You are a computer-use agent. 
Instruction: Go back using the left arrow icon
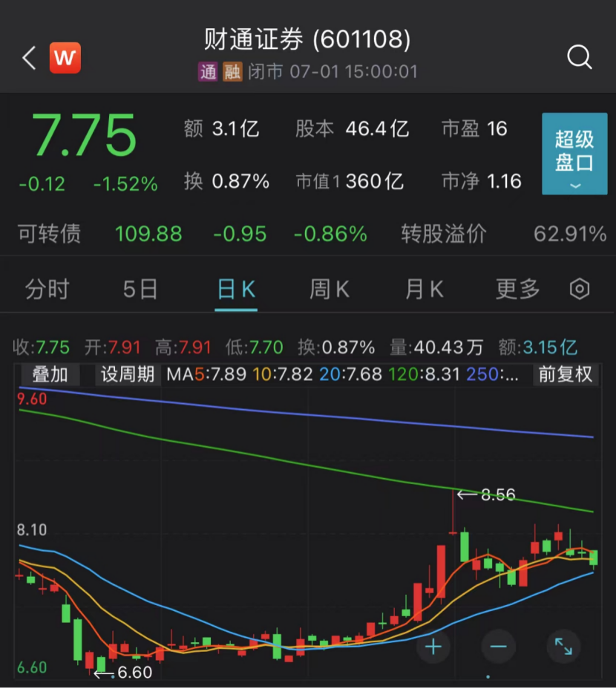tap(29, 58)
